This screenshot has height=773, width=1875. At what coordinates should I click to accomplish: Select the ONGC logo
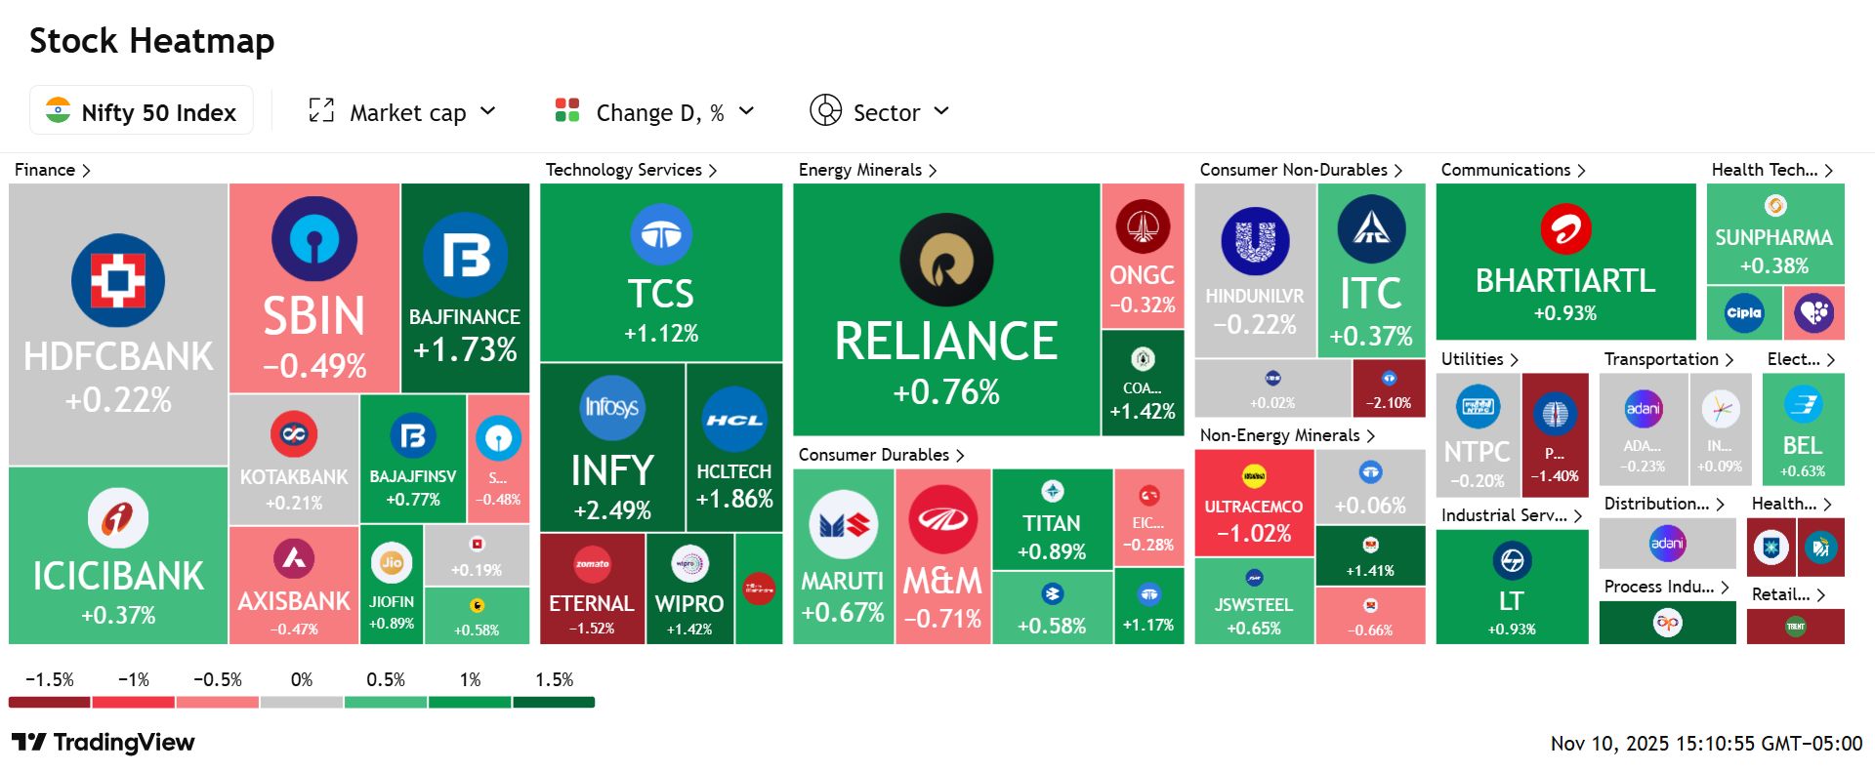pos(1143,226)
